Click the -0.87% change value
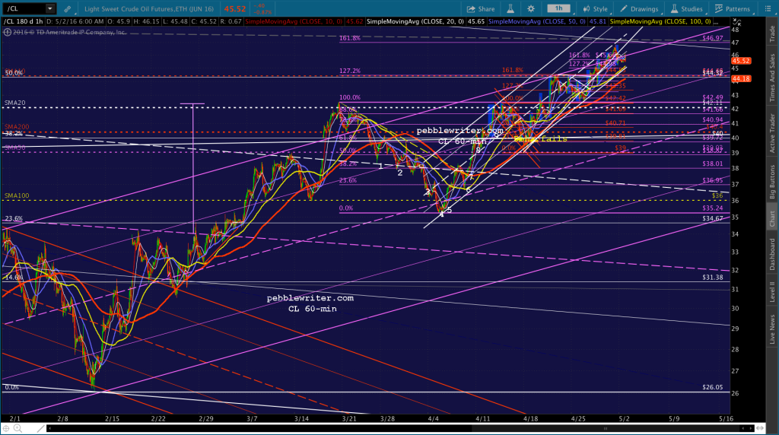This screenshot has height=435, width=779. click(262, 12)
